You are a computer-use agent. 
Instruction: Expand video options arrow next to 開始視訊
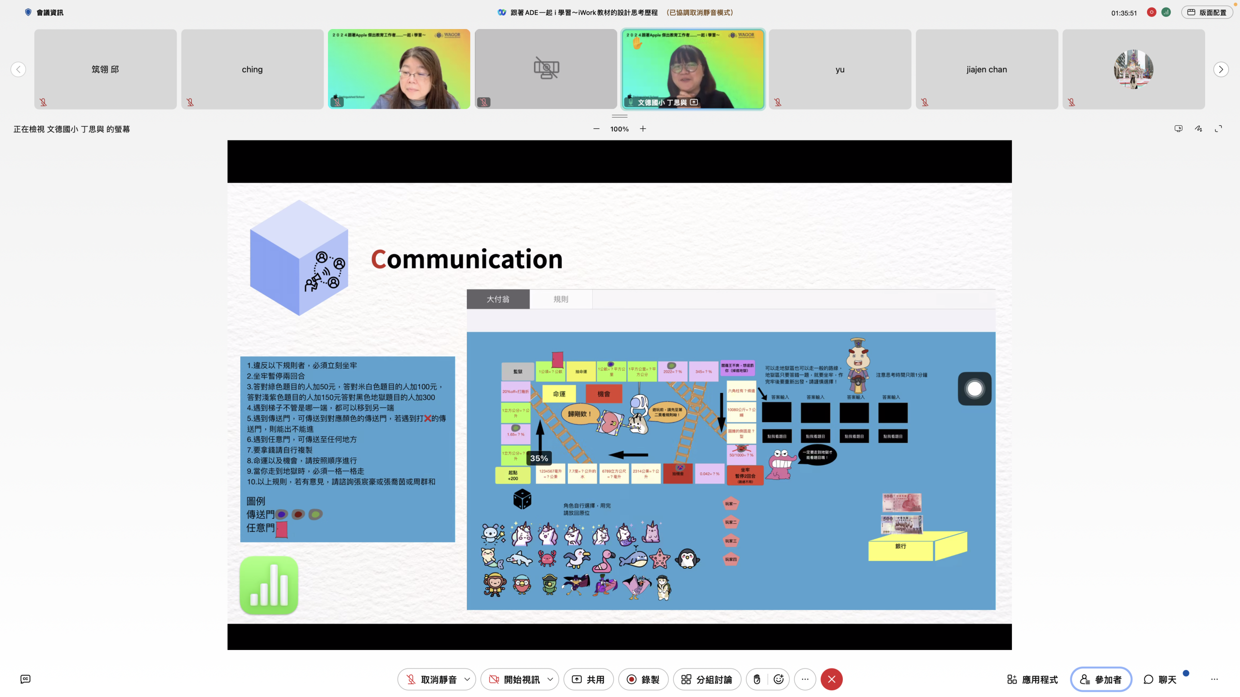tap(550, 679)
